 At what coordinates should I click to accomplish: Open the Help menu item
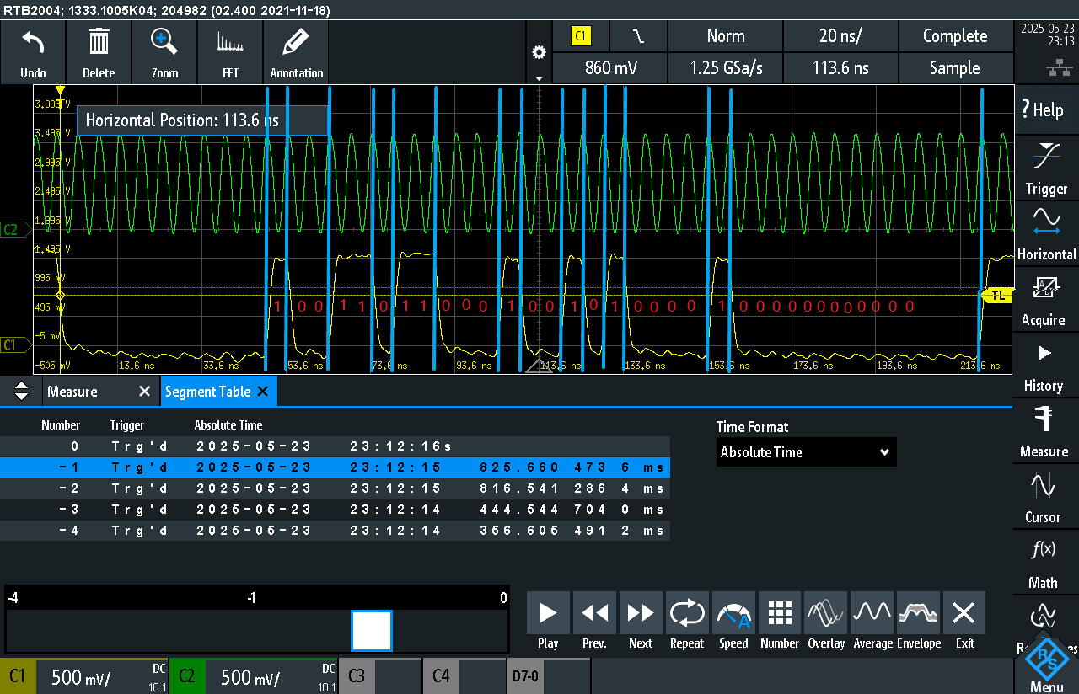point(1045,109)
